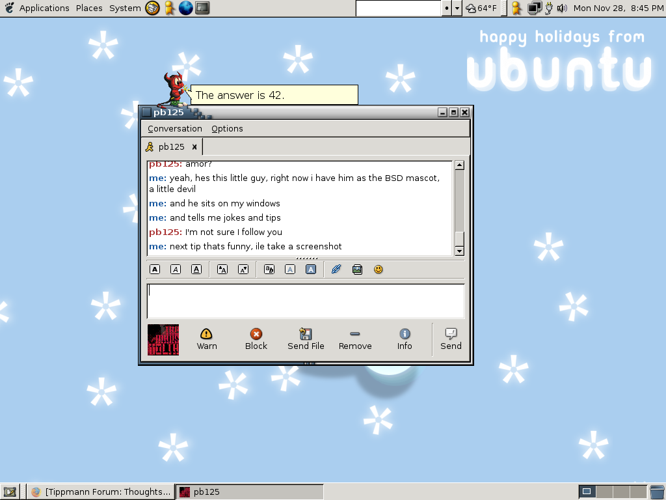
Task: Open the Conversation menu
Action: coord(174,129)
